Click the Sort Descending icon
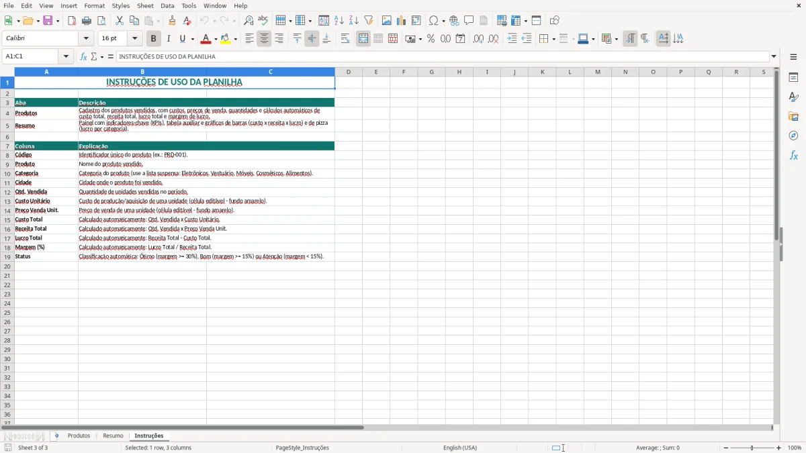Image resolution: width=806 pixels, height=453 pixels. coord(354,21)
